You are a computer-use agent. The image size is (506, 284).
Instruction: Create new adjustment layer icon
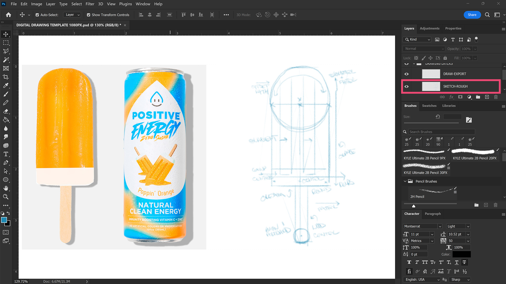point(469,97)
